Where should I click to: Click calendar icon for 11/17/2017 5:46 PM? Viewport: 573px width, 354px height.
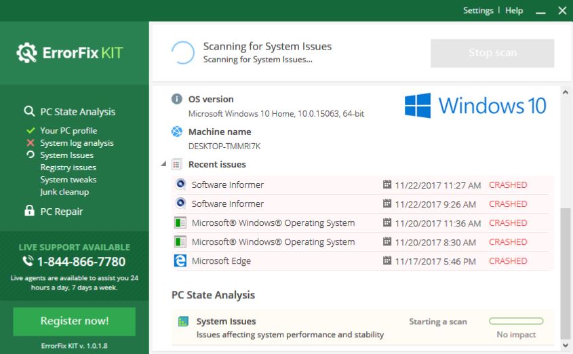coord(387,261)
